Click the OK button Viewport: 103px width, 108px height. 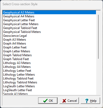click(x=48, y=100)
